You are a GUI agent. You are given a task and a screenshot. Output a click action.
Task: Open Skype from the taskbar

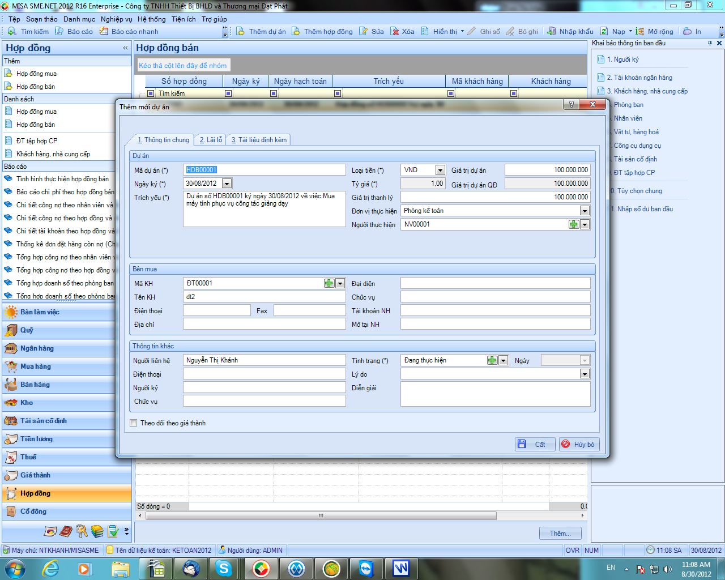coord(224,569)
